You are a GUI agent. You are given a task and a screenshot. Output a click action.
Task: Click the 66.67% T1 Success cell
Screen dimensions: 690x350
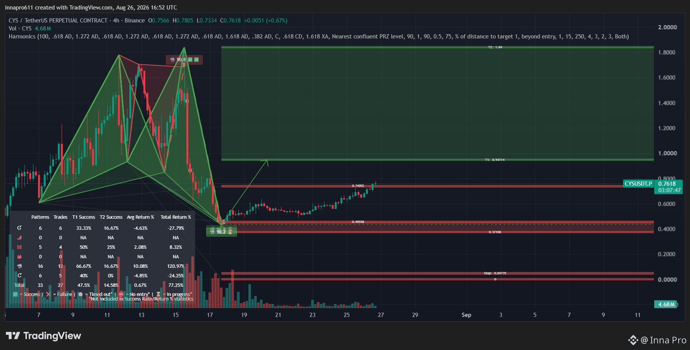[84, 266]
